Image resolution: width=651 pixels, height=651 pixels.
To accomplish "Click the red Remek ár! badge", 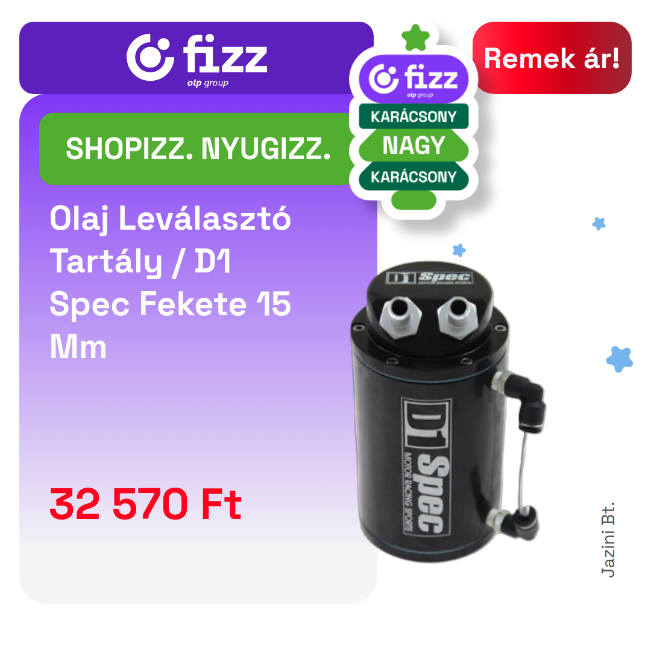I will 552,58.
